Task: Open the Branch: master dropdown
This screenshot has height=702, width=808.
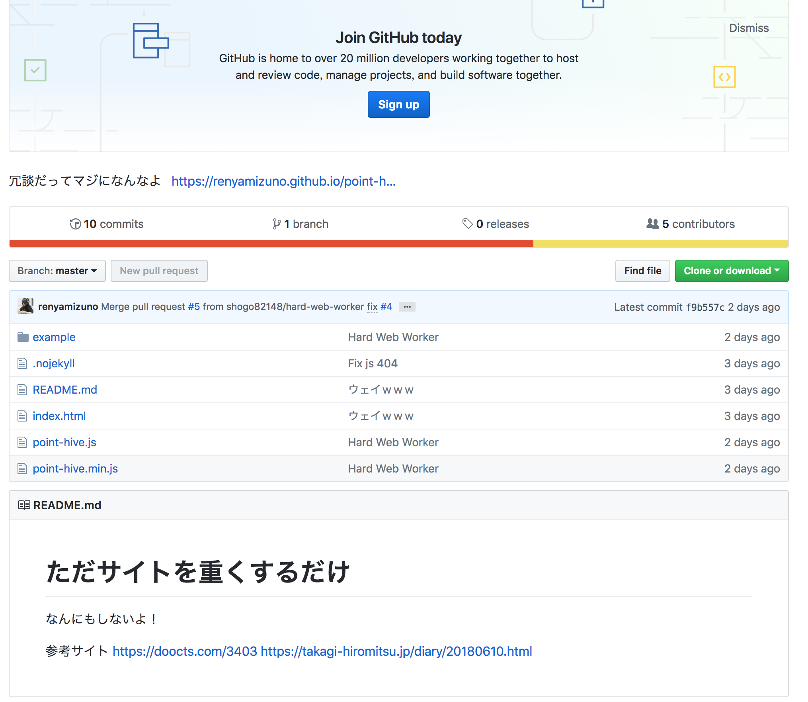Action: (x=57, y=271)
